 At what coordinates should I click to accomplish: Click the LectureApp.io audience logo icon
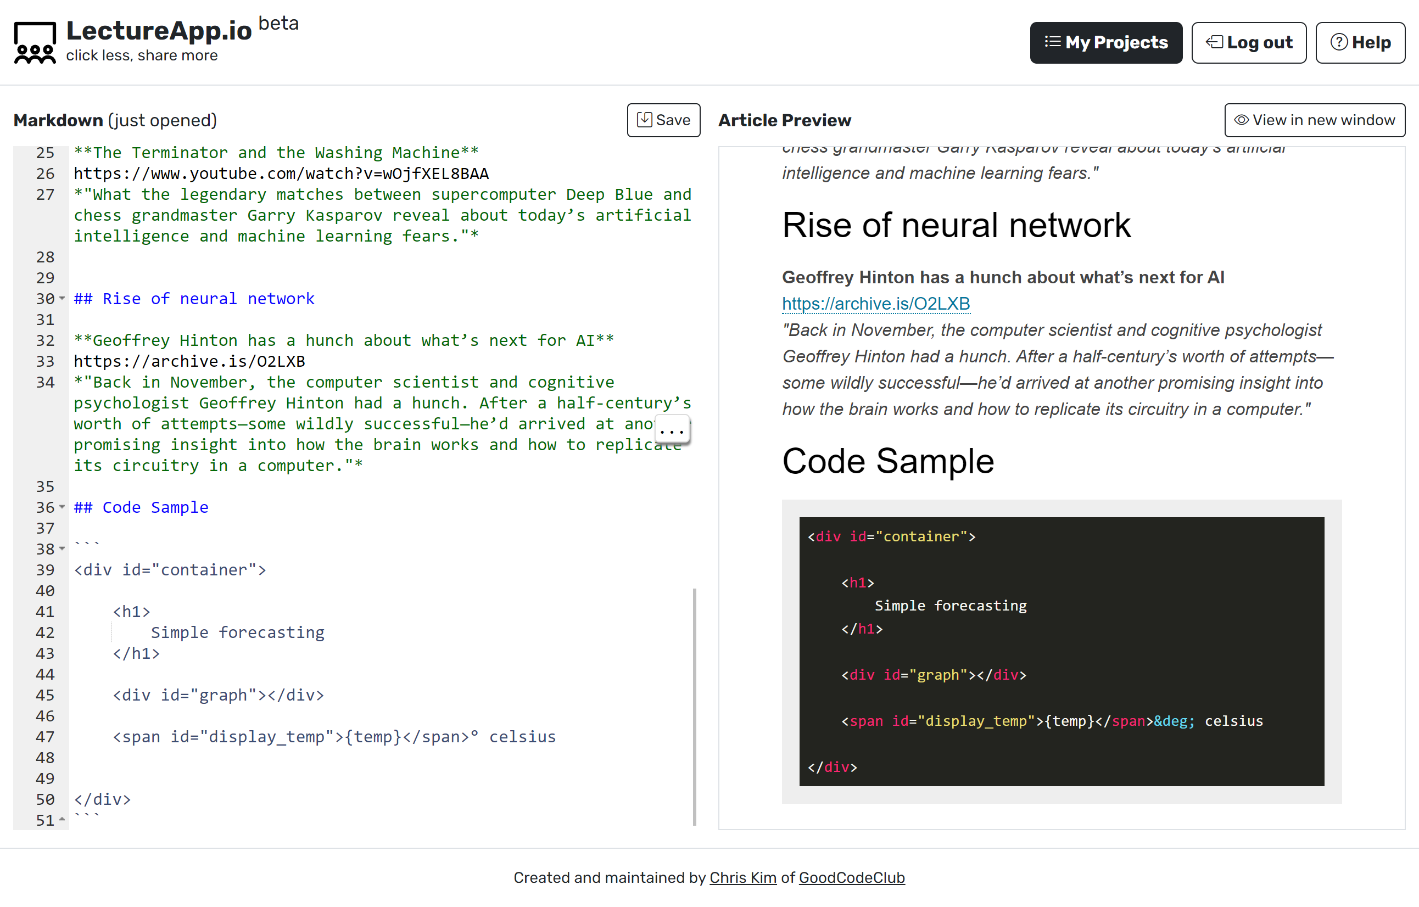click(35, 42)
